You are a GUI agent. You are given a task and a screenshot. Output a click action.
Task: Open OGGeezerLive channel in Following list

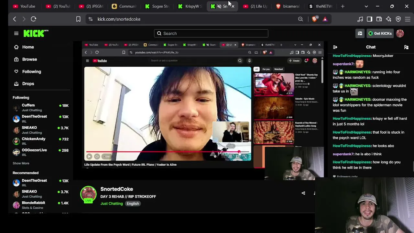40,152
